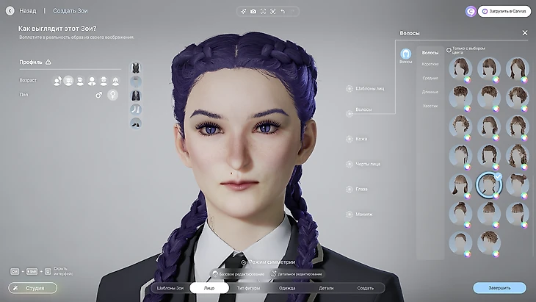Image resolution: width=536 pixels, height=302 pixels.
Task: Open the vest outfit slot icon
Action: (x=136, y=68)
